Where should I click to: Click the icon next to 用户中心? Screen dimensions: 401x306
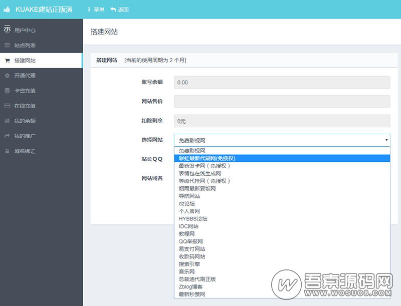(x=7, y=30)
